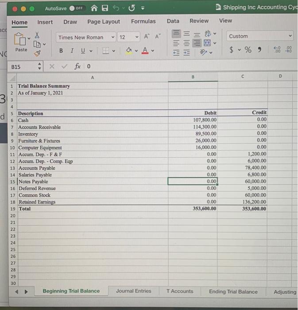The height and width of the screenshot is (310, 298).
Task: Click Middle Align icon
Action: [186, 34]
